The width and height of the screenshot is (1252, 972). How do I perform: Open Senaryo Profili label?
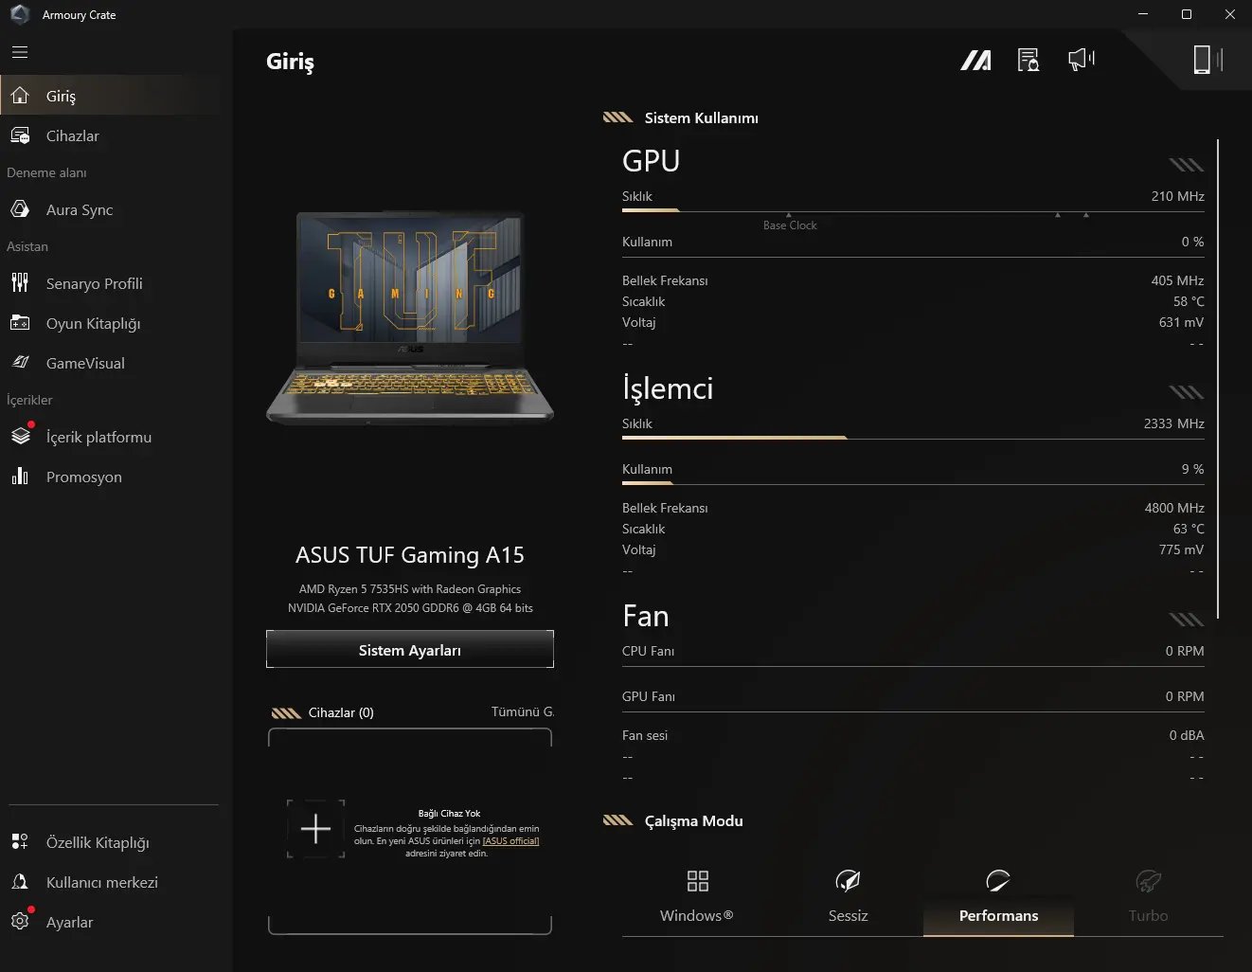click(94, 283)
